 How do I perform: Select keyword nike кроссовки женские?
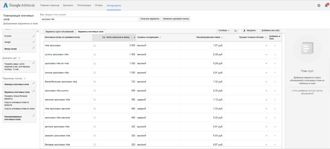tap(57, 109)
